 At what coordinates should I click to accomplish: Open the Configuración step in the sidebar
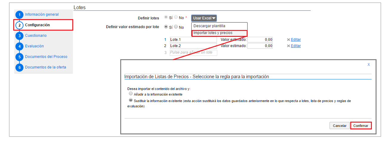coord(37,25)
